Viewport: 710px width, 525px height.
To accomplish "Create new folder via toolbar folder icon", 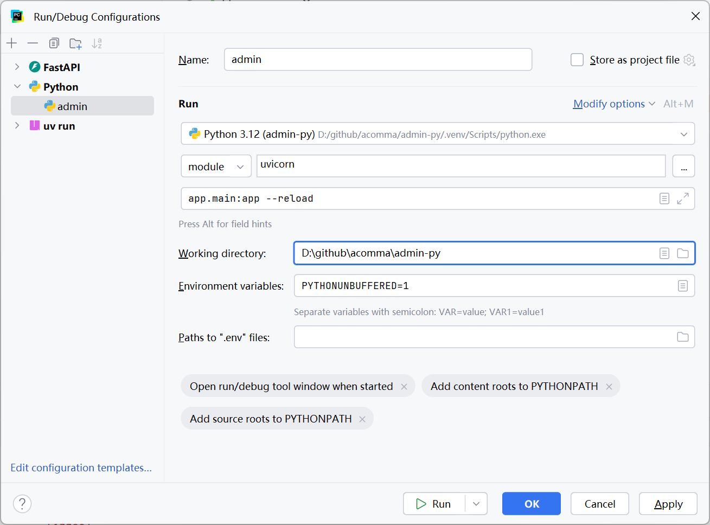I will click(75, 43).
